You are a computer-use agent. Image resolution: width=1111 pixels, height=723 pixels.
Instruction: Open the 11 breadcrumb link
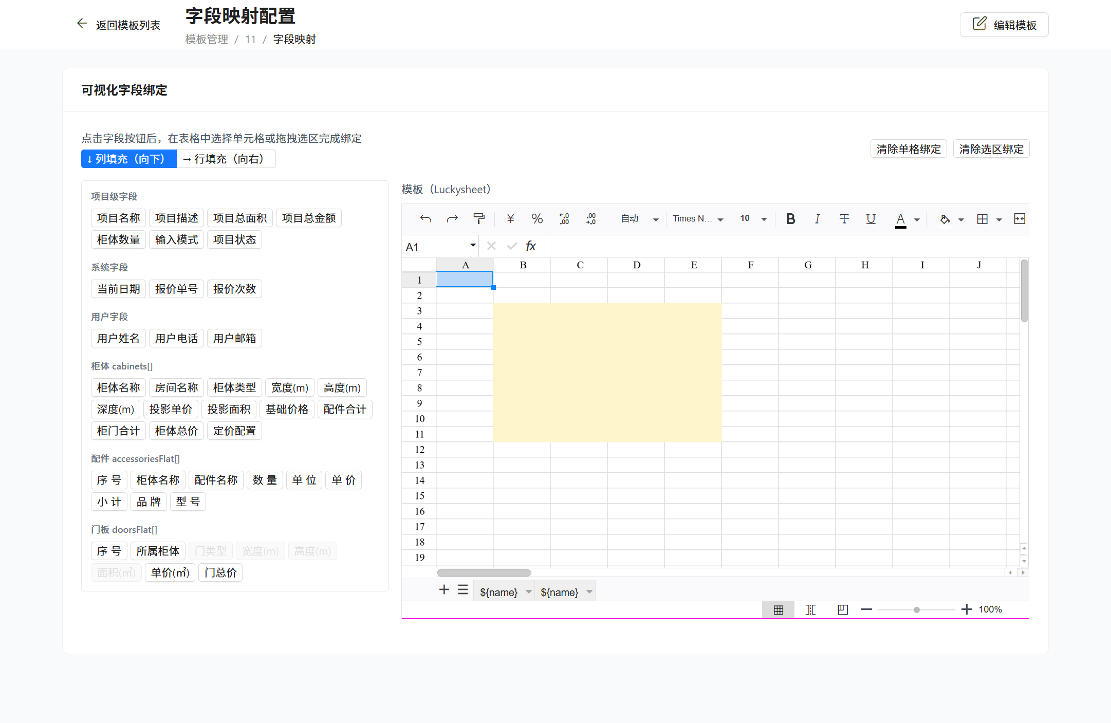[x=250, y=40]
